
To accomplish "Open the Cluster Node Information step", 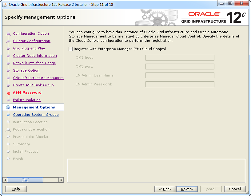I will click(x=35, y=56).
